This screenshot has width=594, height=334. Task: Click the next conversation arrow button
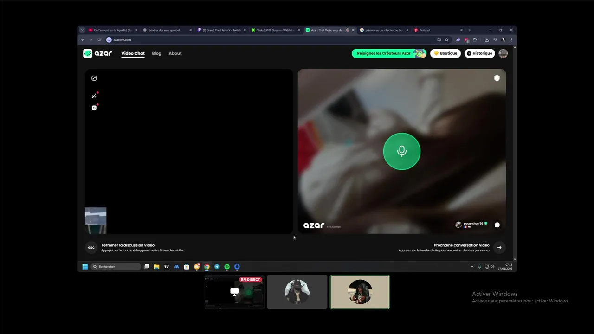point(499,247)
